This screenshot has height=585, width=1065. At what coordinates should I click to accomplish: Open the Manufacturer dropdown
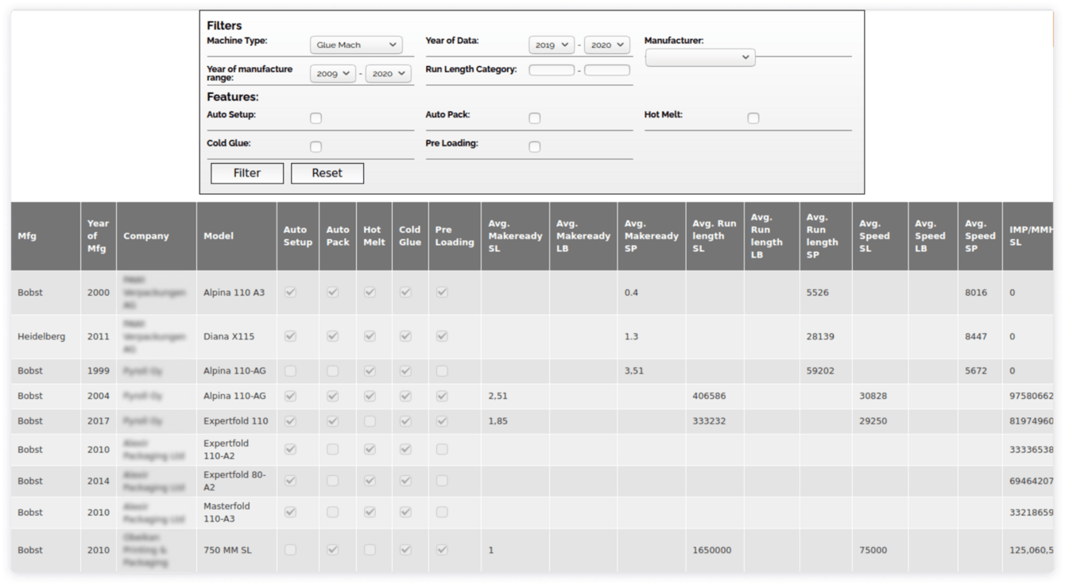click(700, 57)
